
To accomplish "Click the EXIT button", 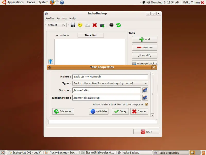I will (146, 132).
